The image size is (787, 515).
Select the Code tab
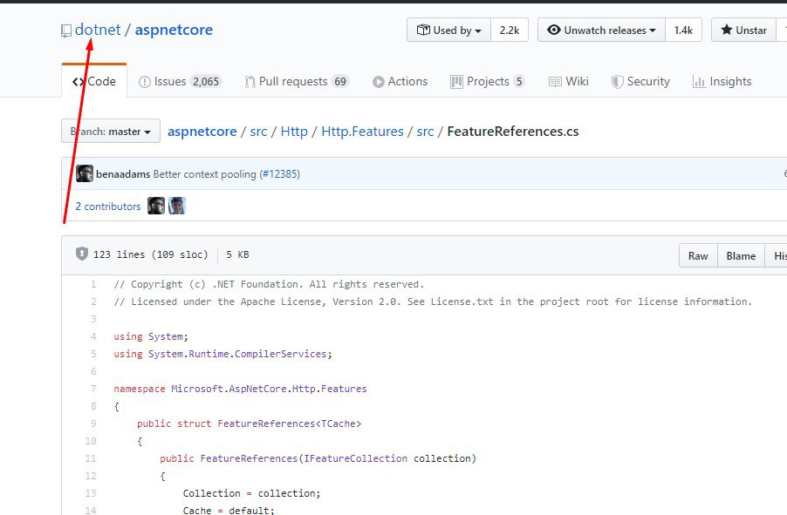coord(94,81)
